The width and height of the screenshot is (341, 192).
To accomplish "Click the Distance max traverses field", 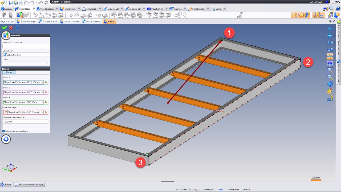I will pos(26,122).
